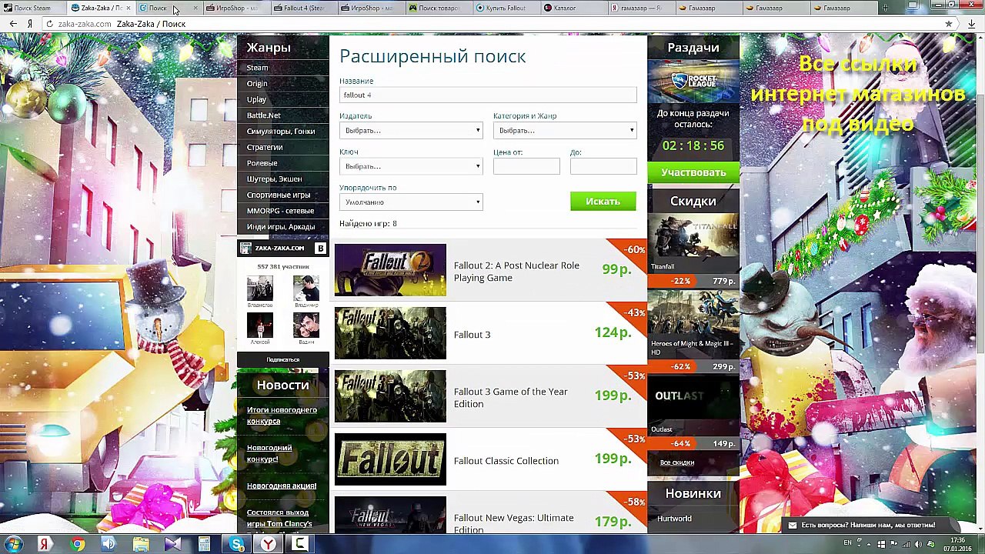This screenshot has height=554, width=985.
Task: Open the Упорядочить по dropdown
Action: pyautogui.click(x=411, y=202)
